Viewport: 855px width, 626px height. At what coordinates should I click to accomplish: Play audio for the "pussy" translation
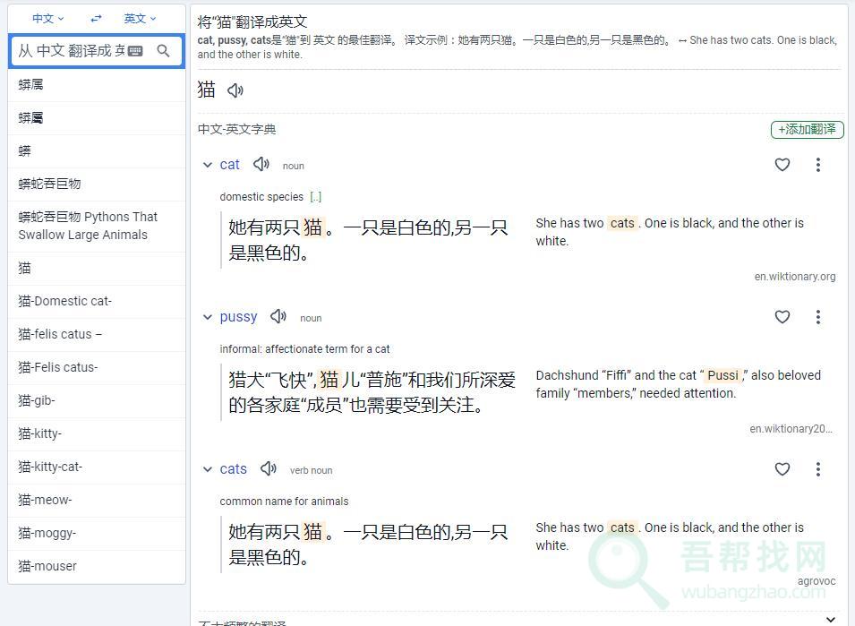[x=278, y=316]
